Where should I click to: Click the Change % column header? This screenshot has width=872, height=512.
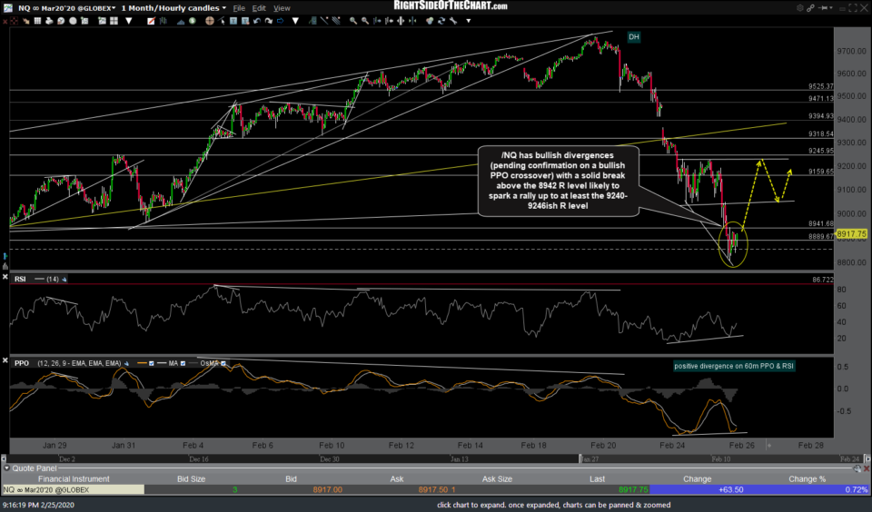[x=807, y=479]
